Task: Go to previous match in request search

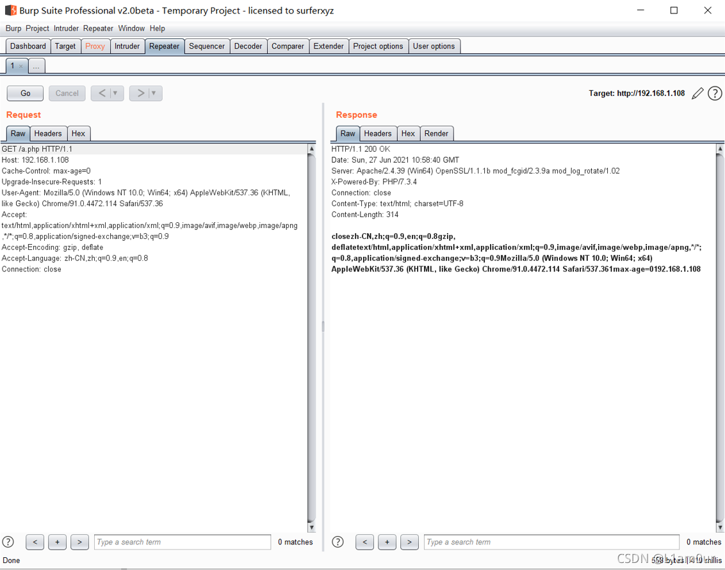Action: 35,542
